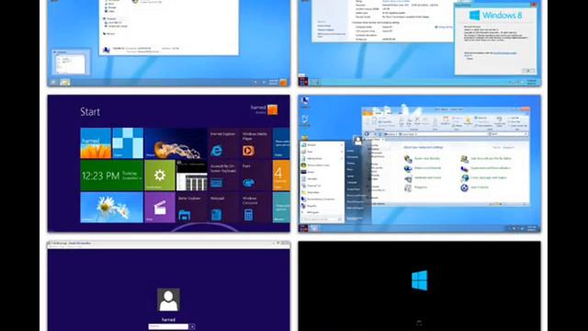
Task: Click the hamed user avatar on Start screen
Action: 273,109
